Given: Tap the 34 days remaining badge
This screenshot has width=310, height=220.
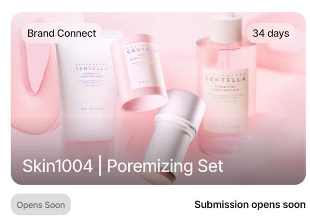Looking at the screenshot, I should click(x=271, y=33).
